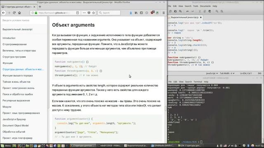Open the Firefox home page
This screenshot has width=264, height=148.
19,13
